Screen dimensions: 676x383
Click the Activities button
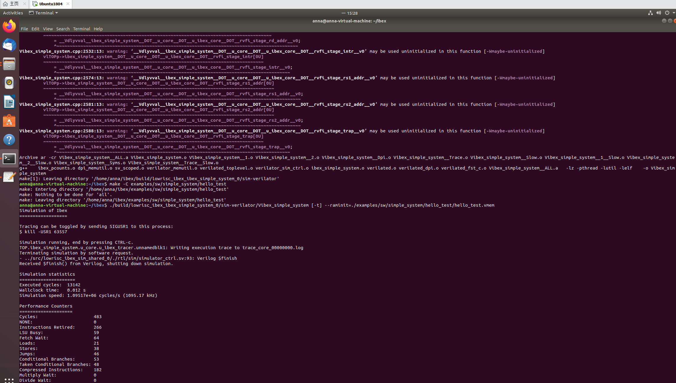point(13,13)
